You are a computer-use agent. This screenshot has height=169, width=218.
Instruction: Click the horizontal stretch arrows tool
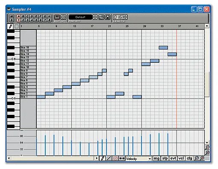coord(122,158)
